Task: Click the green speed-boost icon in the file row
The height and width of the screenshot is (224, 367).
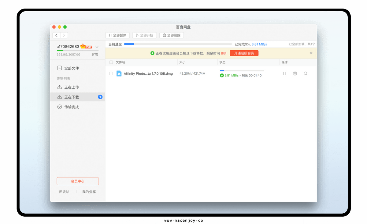Action: (222, 75)
